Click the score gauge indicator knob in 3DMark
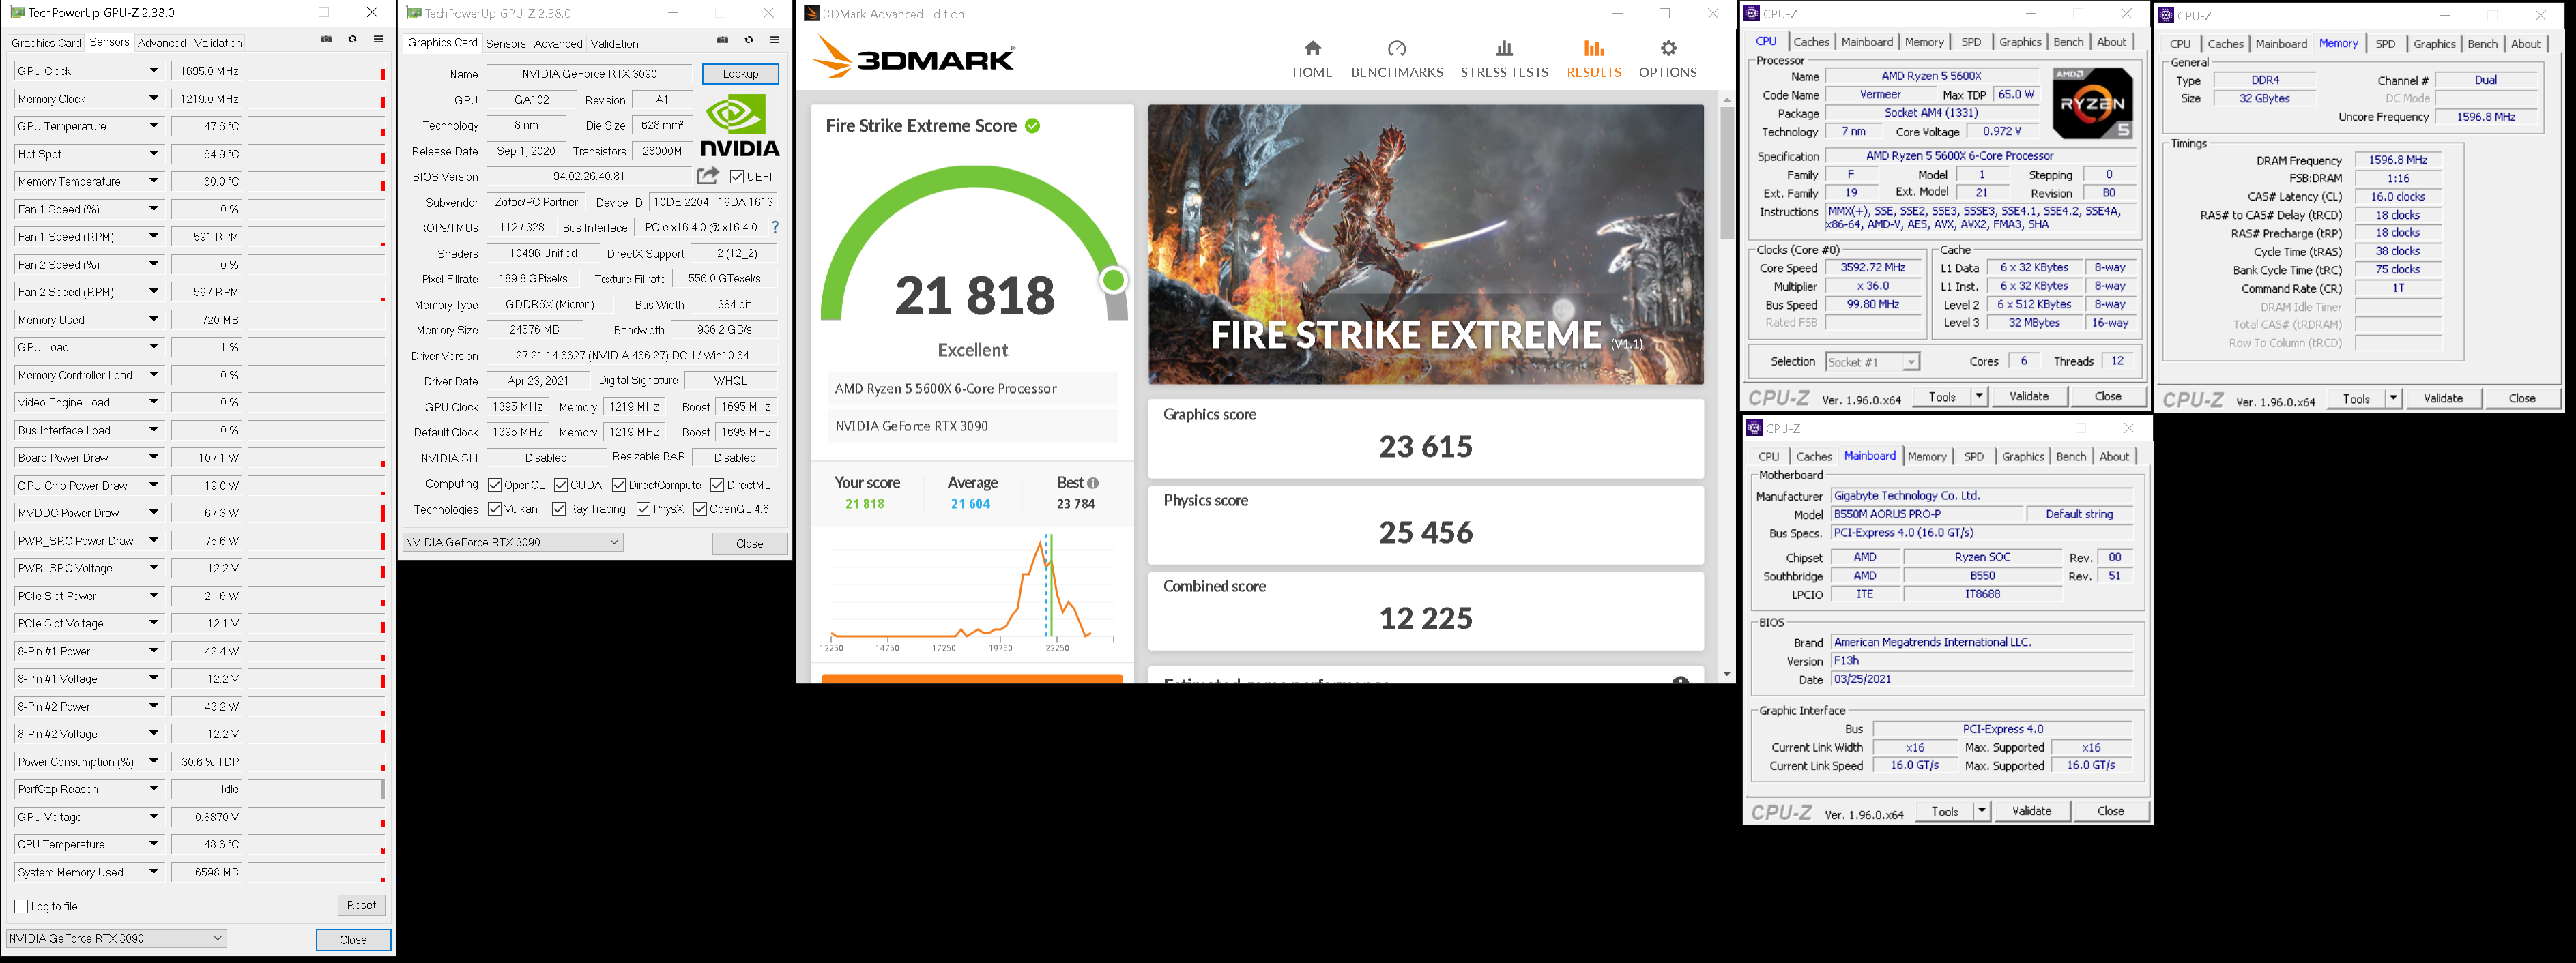Viewport: 2576px width, 963px height. [x=1113, y=281]
